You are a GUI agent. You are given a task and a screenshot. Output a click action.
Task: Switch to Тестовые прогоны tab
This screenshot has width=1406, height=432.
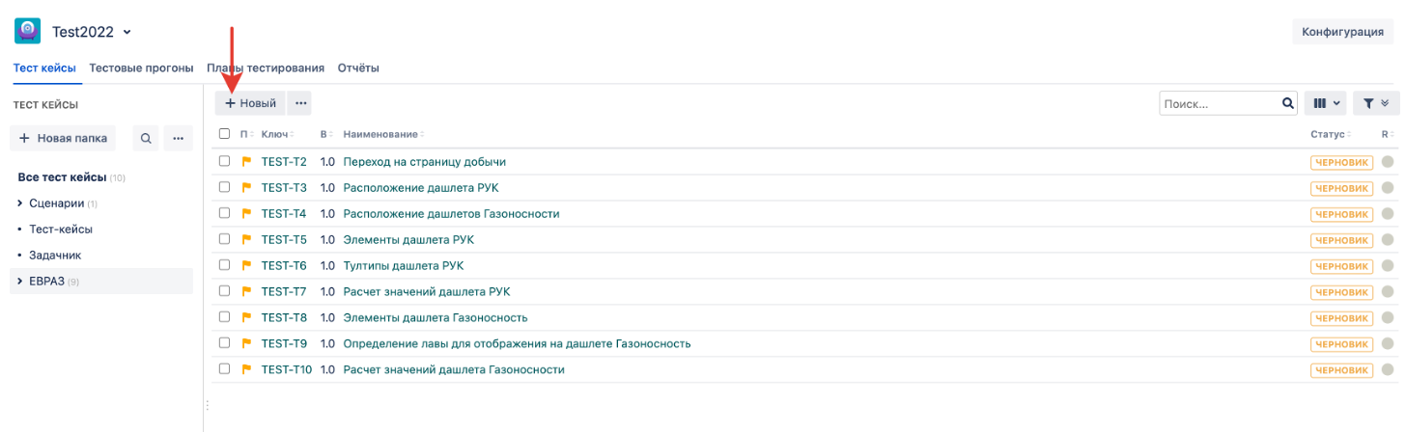pos(141,68)
